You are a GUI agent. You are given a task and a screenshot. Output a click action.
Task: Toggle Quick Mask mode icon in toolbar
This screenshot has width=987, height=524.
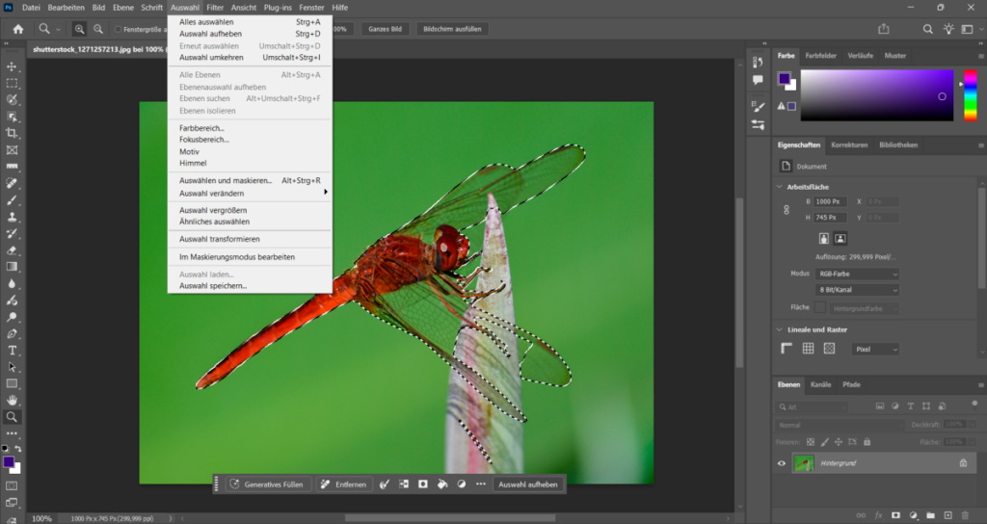point(12,485)
